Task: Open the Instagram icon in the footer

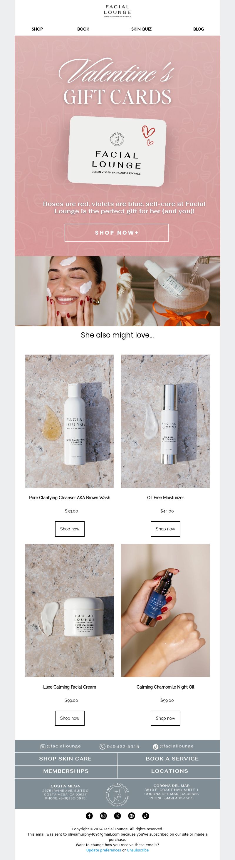Action: pyautogui.click(x=103, y=816)
